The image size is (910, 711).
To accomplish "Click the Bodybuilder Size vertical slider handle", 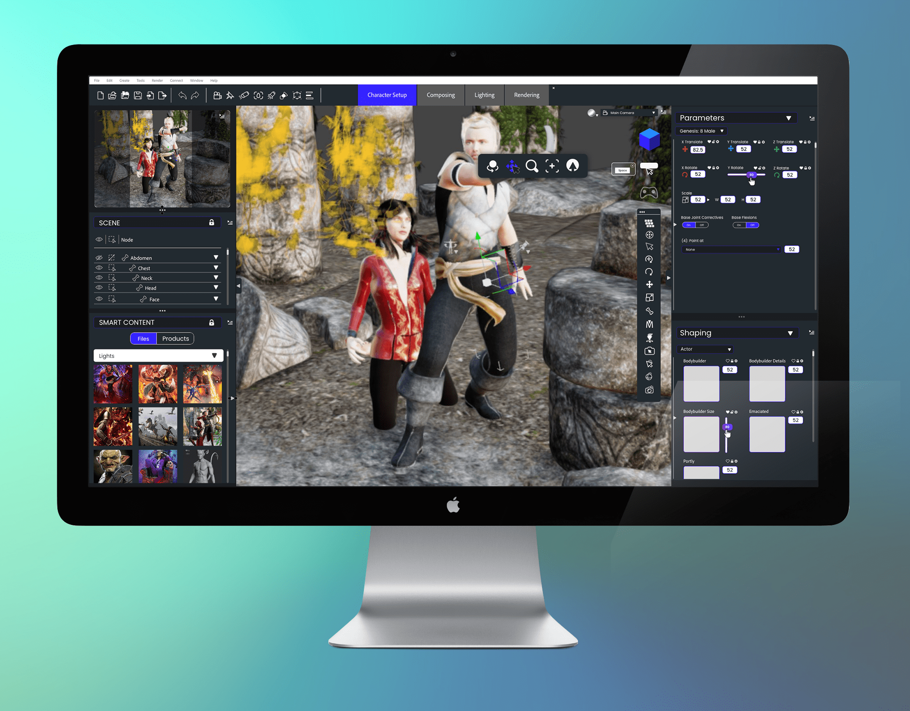I will pos(727,427).
